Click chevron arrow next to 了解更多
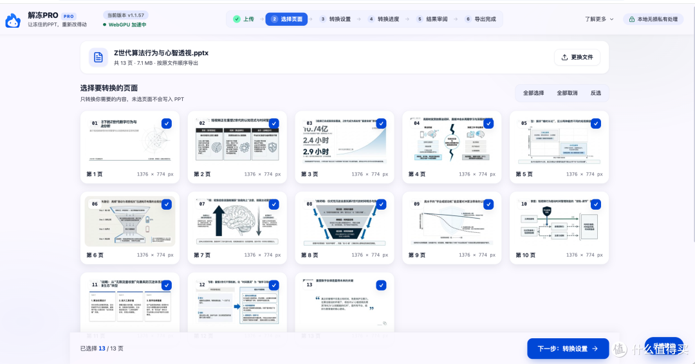 (x=612, y=19)
